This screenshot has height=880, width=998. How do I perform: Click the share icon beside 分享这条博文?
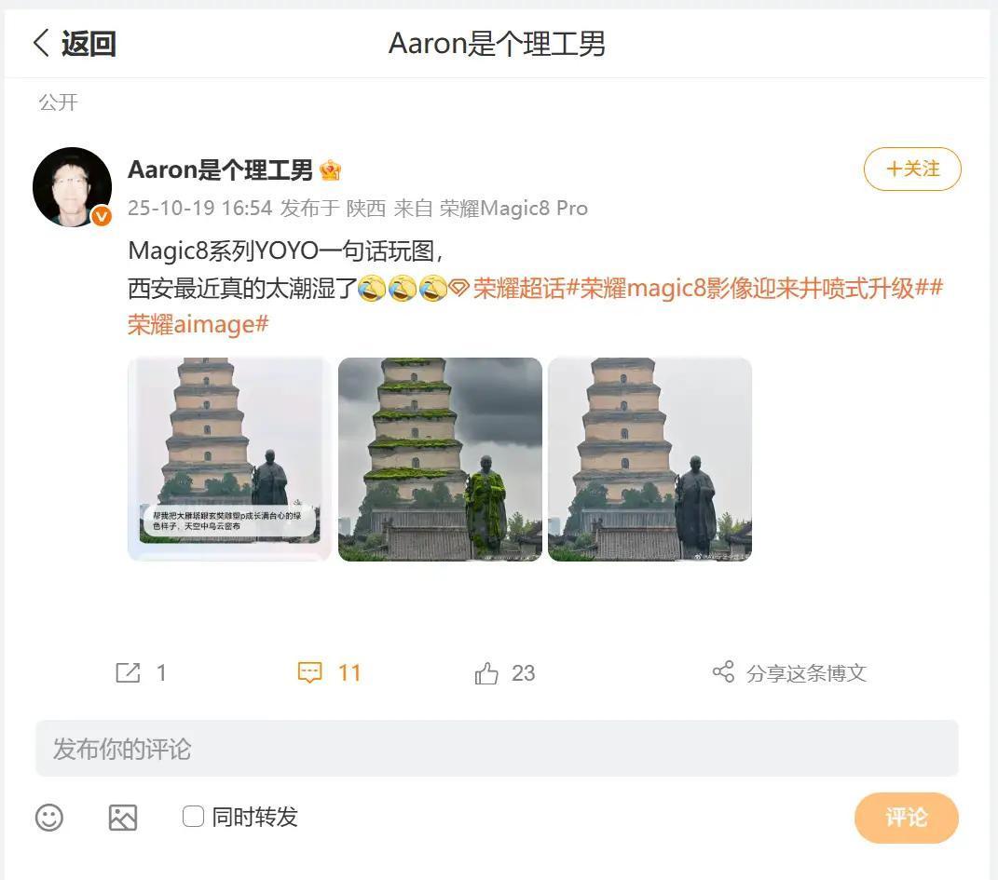(x=723, y=671)
